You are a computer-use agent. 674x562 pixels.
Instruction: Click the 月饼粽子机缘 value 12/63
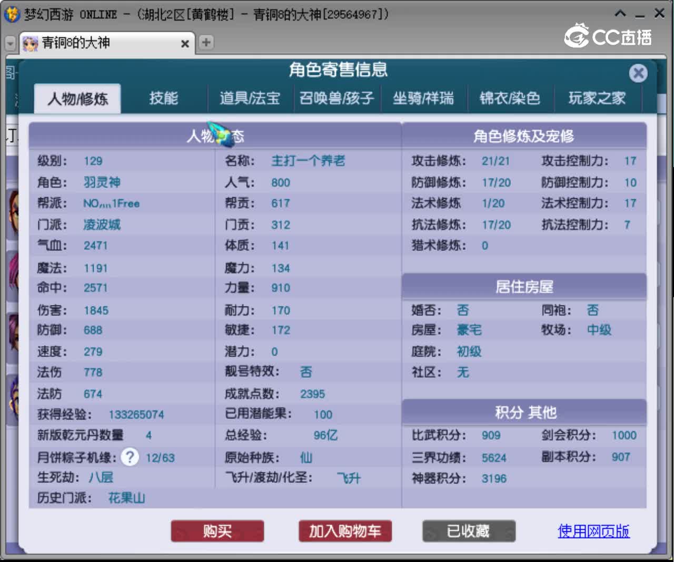[160, 458]
